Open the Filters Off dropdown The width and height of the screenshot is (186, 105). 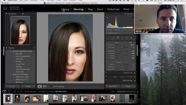126,92
